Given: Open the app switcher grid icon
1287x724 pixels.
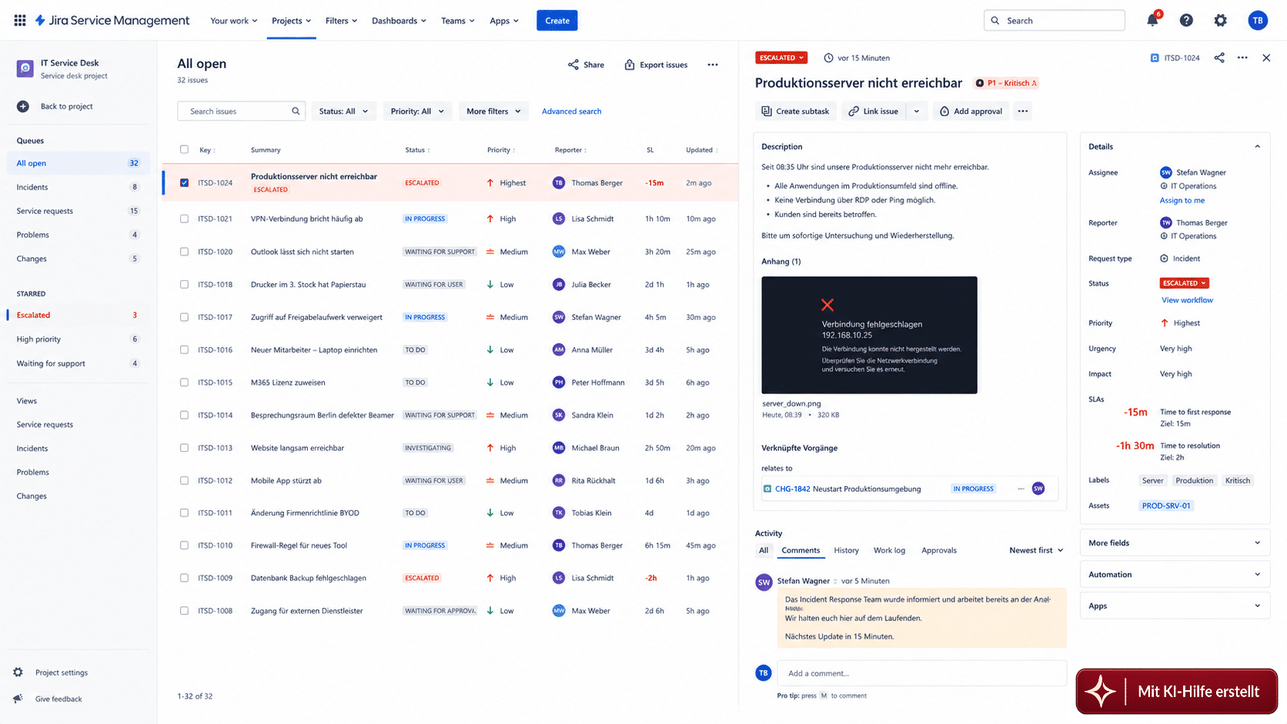Looking at the screenshot, I should click(x=20, y=21).
